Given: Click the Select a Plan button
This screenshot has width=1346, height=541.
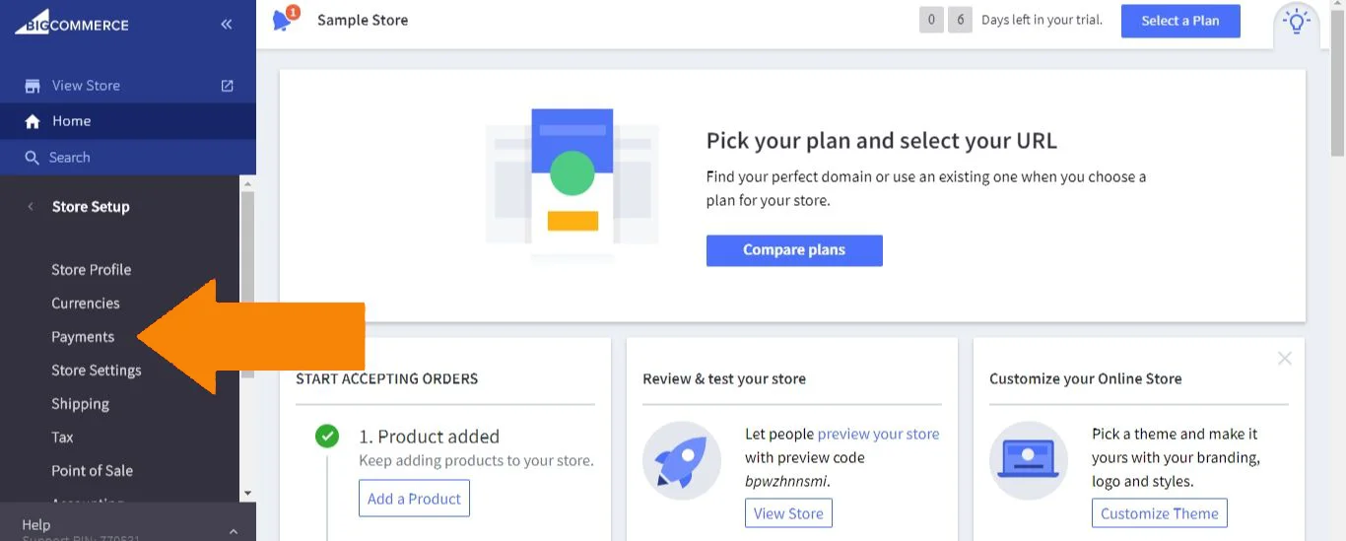Looking at the screenshot, I should point(1179,21).
